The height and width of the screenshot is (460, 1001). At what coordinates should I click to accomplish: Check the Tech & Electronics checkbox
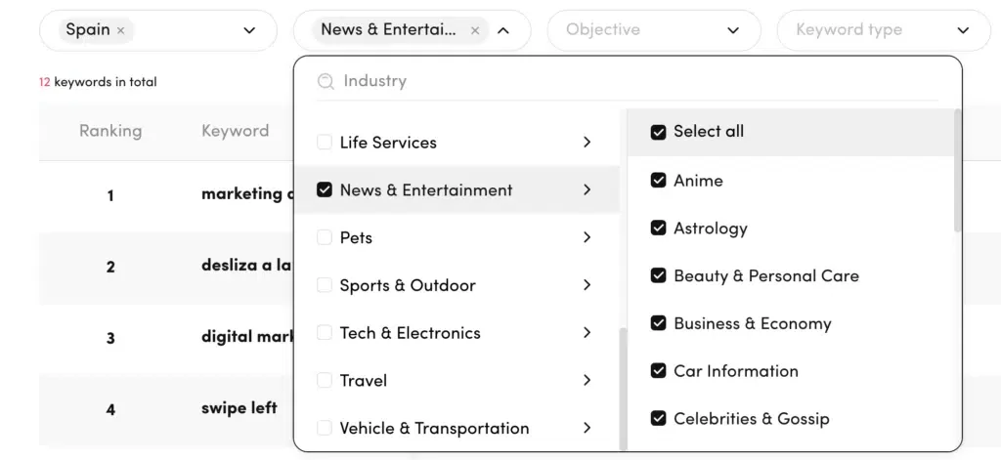pos(325,332)
